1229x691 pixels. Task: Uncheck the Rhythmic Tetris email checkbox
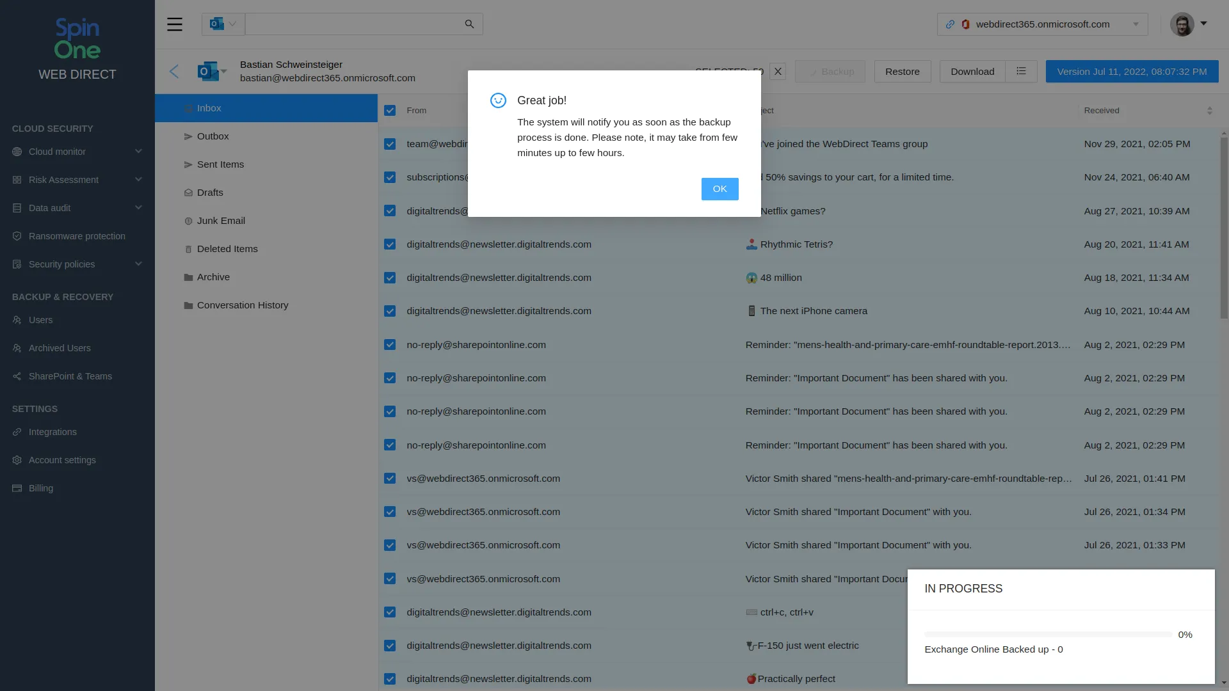pyautogui.click(x=390, y=244)
